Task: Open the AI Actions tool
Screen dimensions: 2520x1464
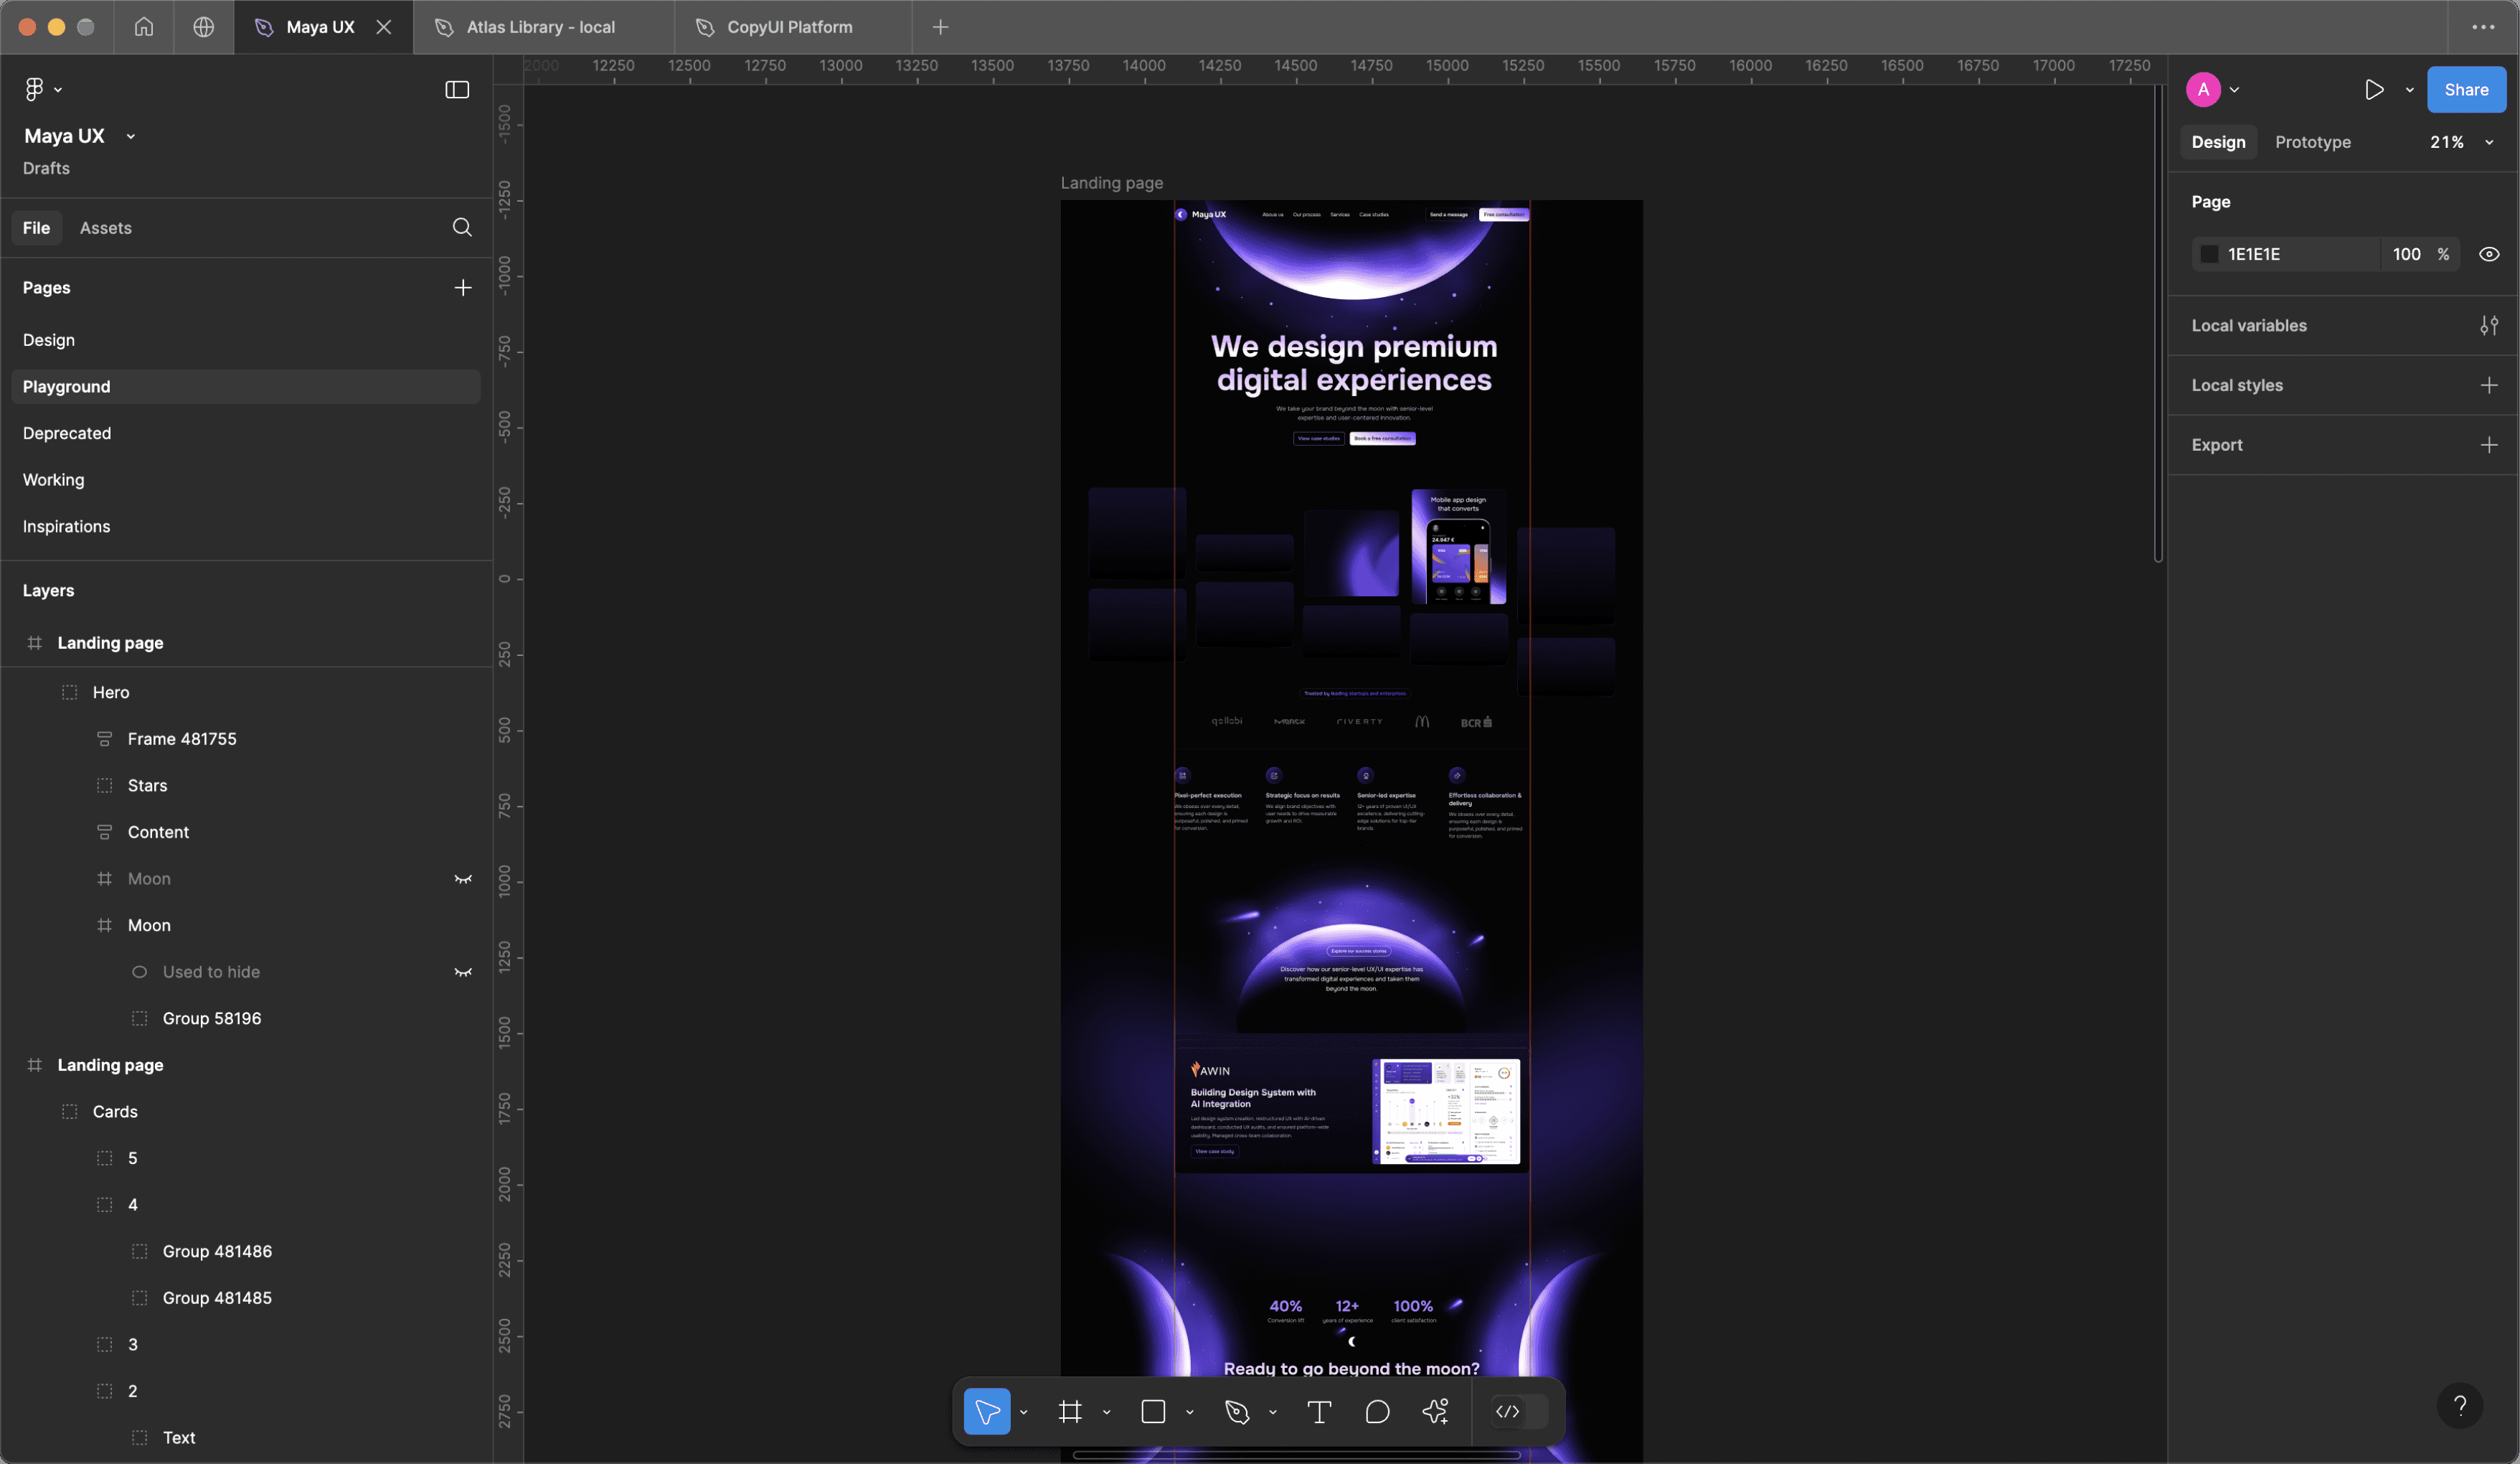Action: [1435, 1412]
